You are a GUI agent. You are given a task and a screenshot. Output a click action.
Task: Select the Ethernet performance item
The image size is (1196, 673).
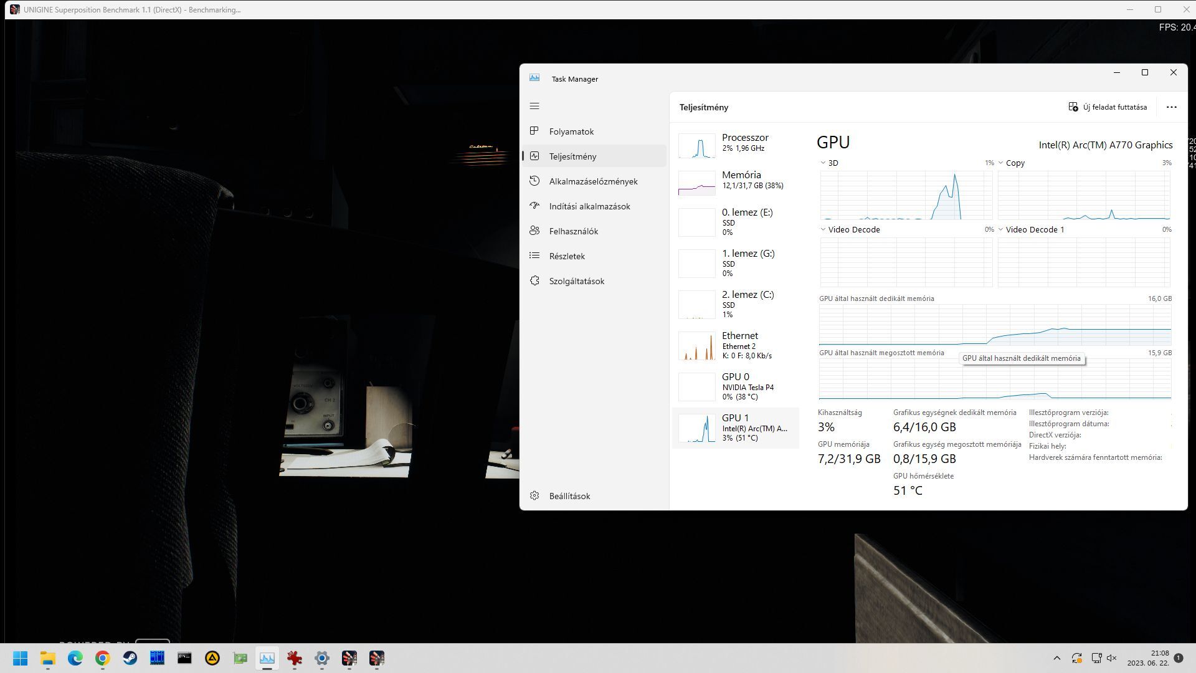(735, 345)
